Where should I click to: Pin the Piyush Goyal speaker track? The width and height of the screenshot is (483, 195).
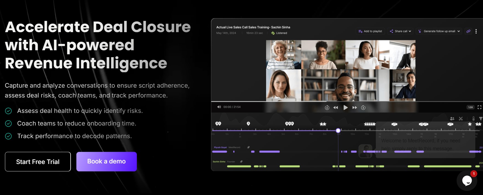tap(248, 147)
